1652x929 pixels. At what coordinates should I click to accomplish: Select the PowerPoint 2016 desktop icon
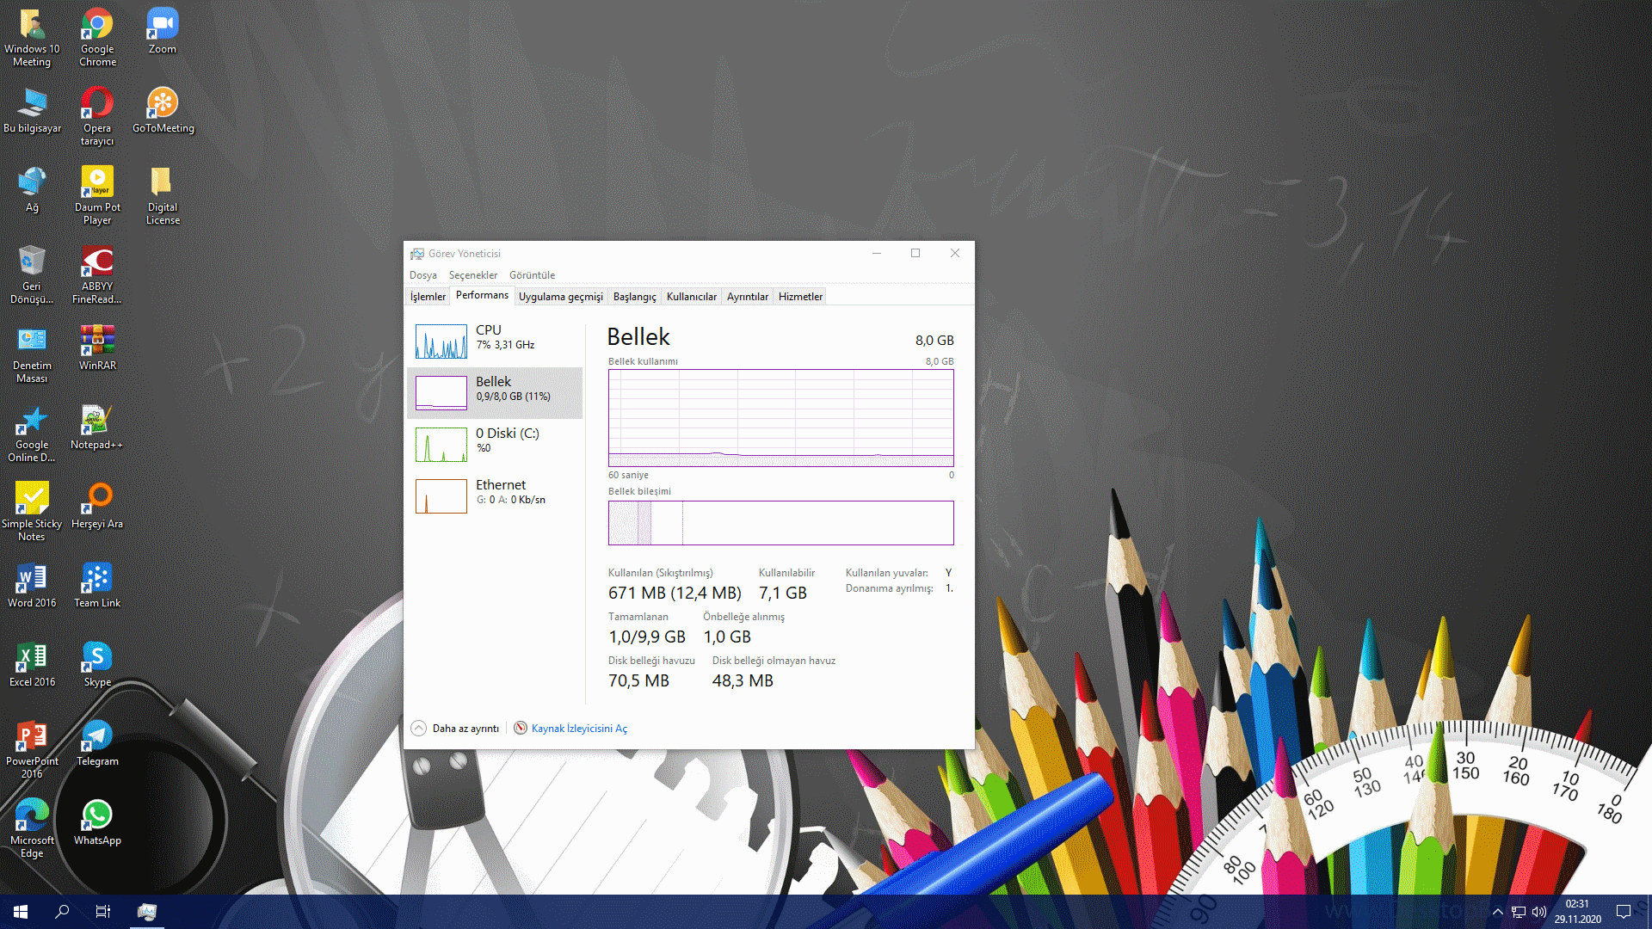[x=32, y=749]
